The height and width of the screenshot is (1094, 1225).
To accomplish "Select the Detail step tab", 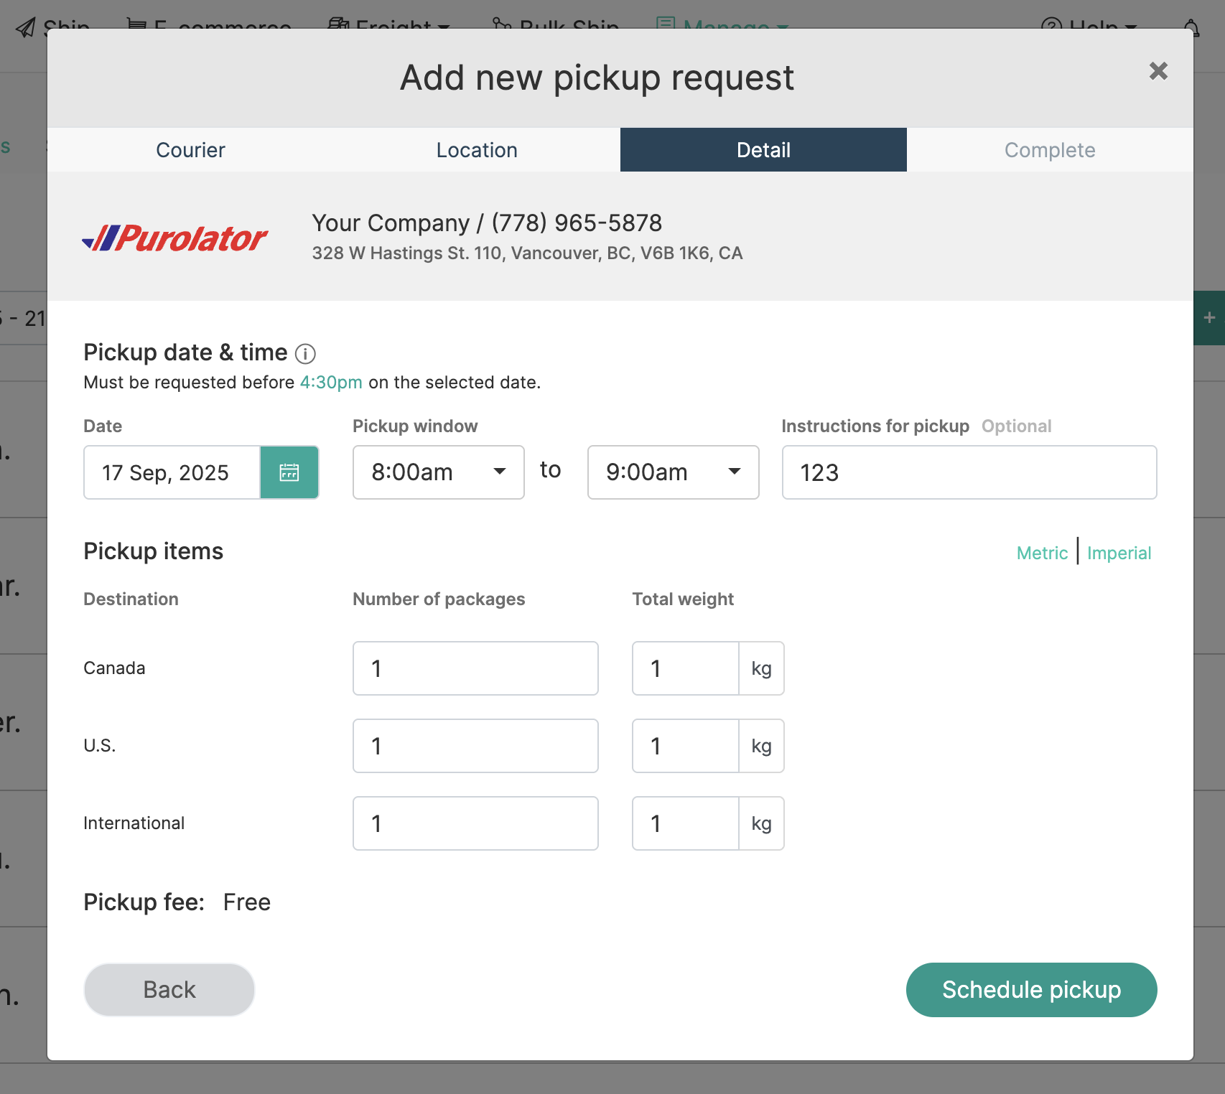I will tap(763, 150).
